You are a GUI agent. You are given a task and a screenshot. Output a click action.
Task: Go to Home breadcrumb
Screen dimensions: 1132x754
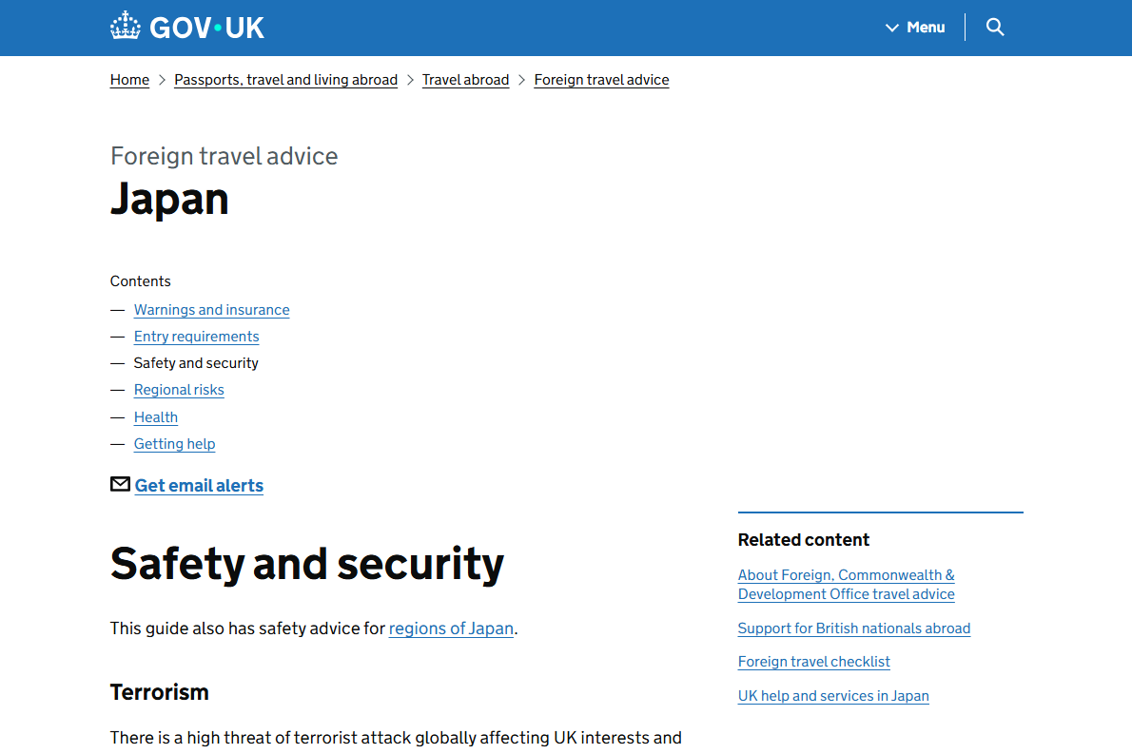coord(129,80)
